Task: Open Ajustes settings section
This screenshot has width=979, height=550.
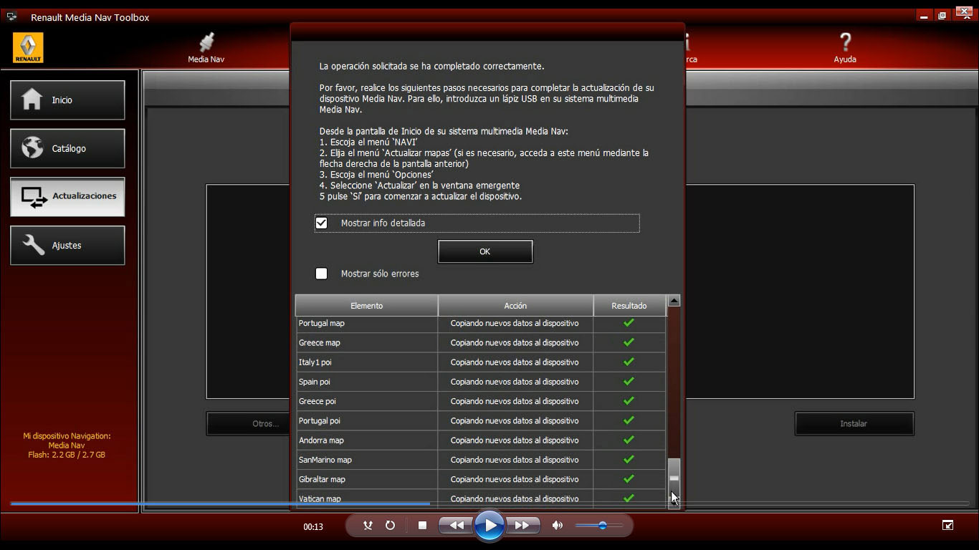Action: click(67, 246)
